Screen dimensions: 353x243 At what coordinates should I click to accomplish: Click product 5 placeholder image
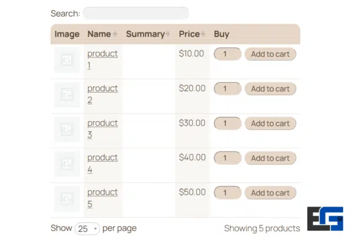[x=67, y=199]
